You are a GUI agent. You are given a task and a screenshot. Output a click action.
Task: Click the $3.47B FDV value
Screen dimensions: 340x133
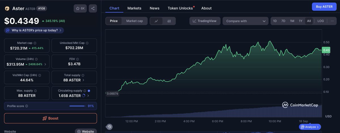pos(74,64)
